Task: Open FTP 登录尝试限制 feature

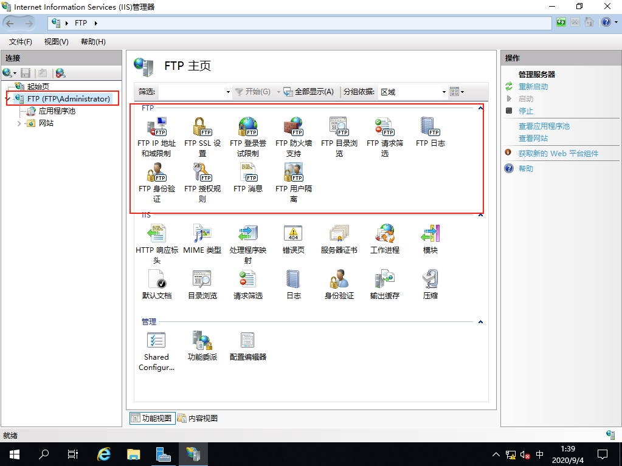Action: tap(248, 137)
